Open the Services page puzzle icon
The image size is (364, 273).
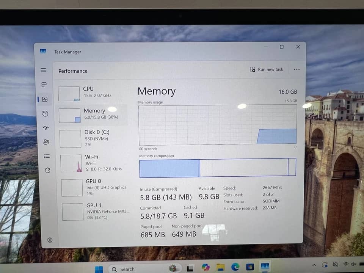[47, 170]
